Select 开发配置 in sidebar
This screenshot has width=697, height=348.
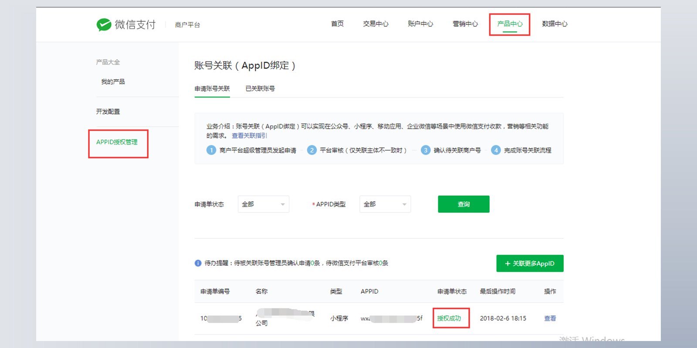[108, 112]
